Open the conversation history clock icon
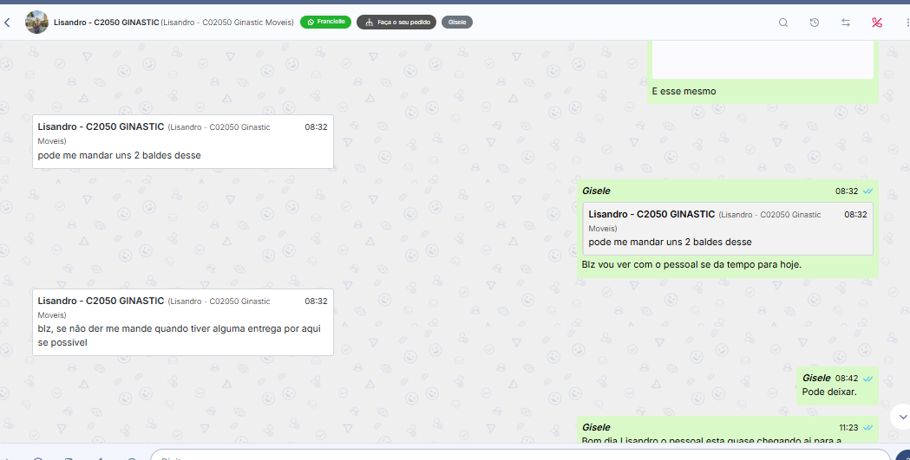Viewport: 910px width, 460px height. tap(815, 23)
